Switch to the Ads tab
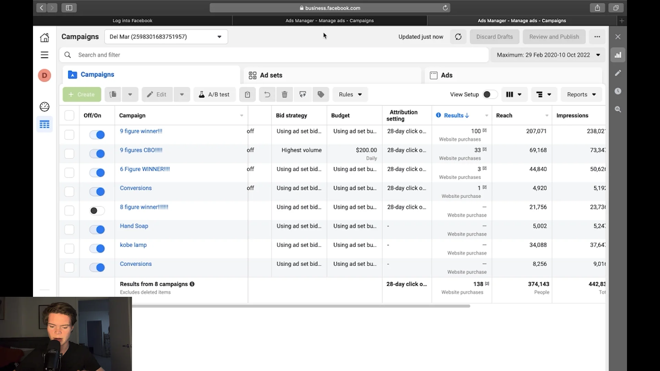The image size is (660, 371). pos(447,75)
